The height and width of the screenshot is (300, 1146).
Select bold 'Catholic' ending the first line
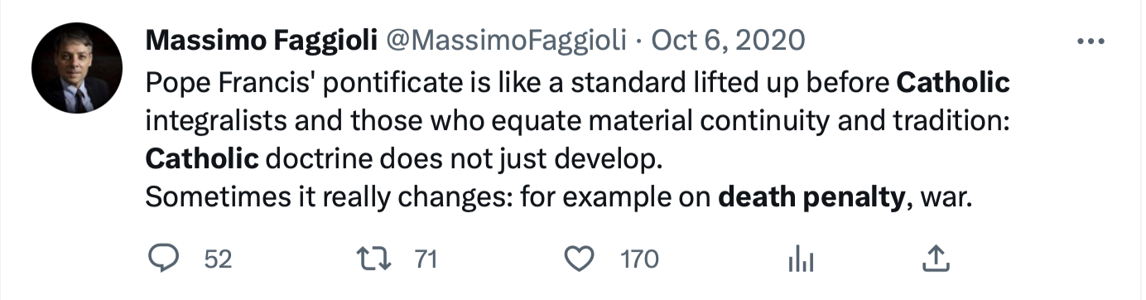point(954,83)
